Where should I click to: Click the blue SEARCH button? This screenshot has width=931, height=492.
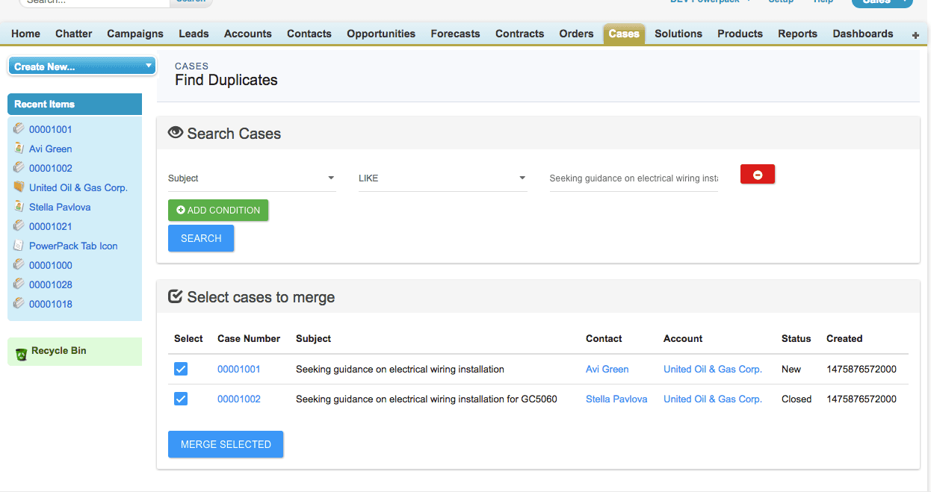(x=201, y=238)
